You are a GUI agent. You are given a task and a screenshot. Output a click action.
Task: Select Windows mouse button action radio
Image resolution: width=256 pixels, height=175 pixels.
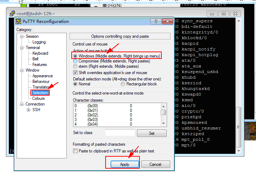point(75,56)
